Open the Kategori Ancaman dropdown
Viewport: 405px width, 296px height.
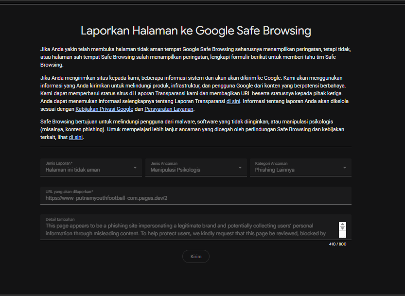click(300, 167)
